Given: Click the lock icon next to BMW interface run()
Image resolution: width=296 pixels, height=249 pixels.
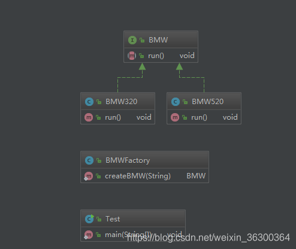Looking at the screenshot, I should [x=141, y=56].
